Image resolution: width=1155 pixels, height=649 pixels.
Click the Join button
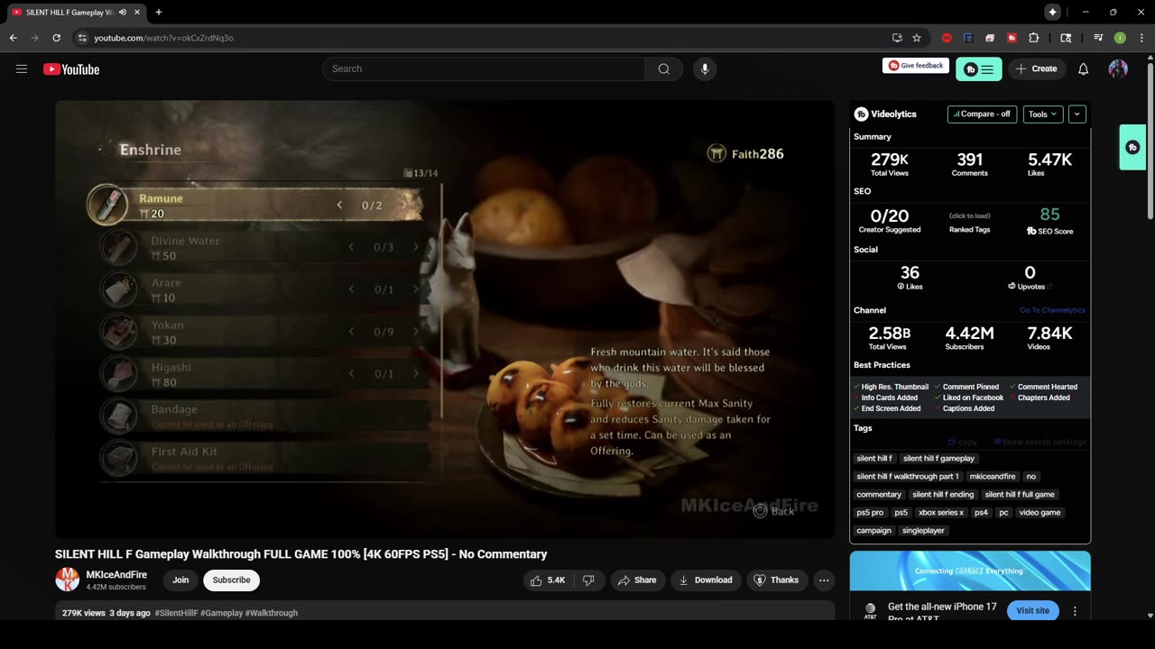pyautogui.click(x=180, y=580)
